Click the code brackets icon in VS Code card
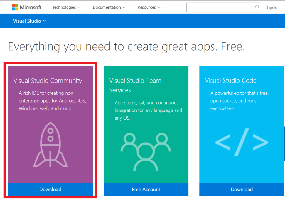The height and width of the screenshot is (199, 285). click(242, 142)
